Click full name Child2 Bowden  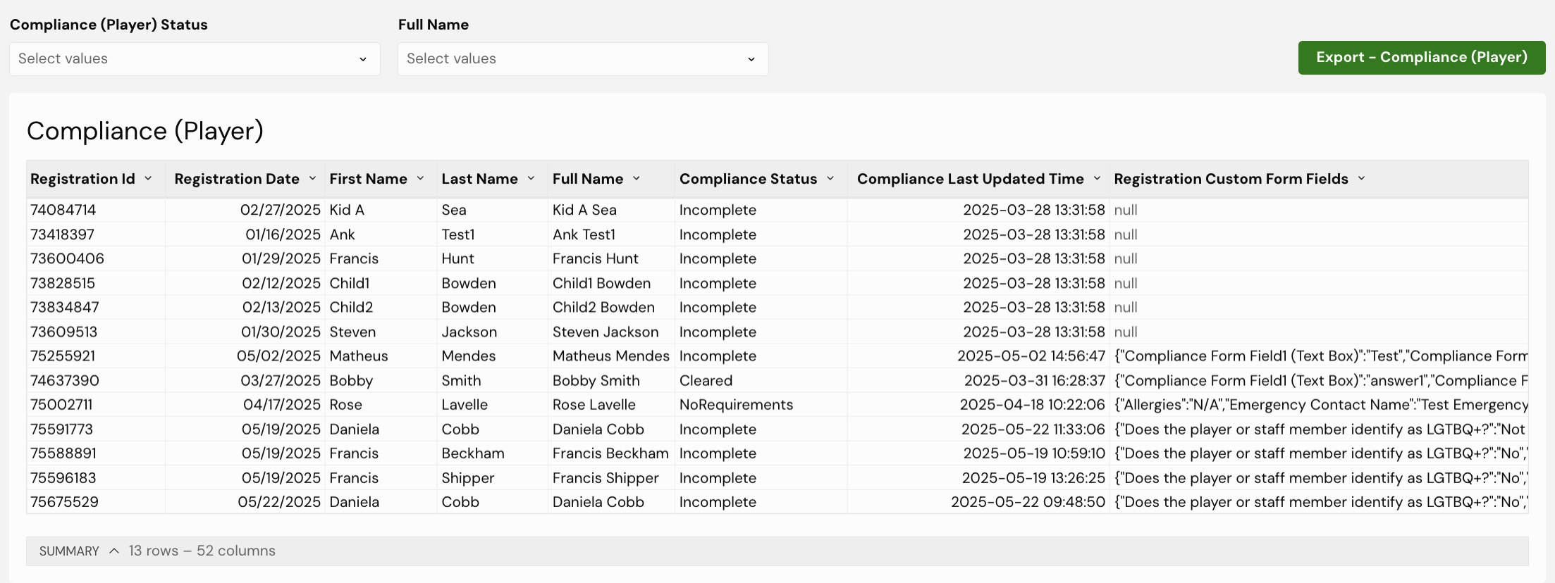603,307
